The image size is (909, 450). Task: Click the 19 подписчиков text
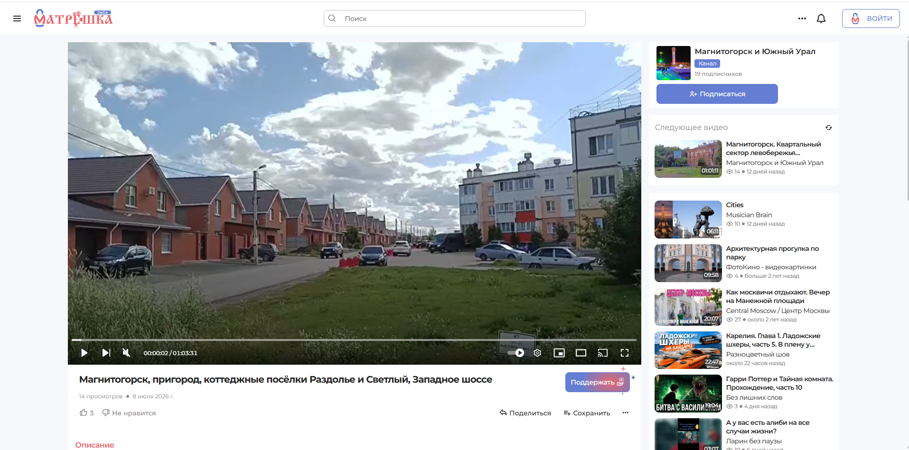(x=718, y=74)
